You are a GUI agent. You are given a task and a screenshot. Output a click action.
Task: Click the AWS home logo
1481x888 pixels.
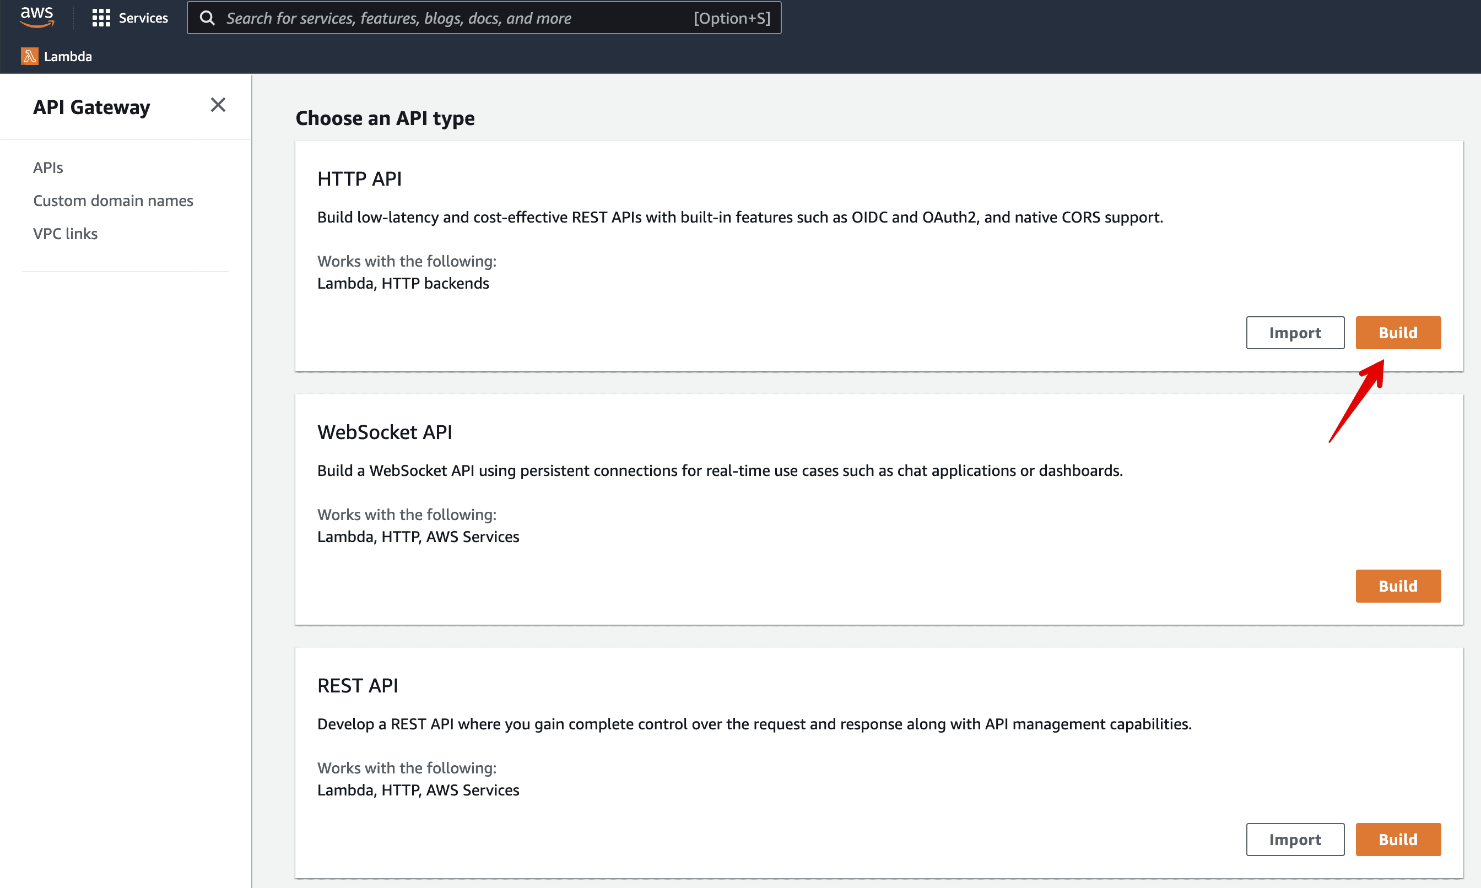pyautogui.click(x=36, y=18)
